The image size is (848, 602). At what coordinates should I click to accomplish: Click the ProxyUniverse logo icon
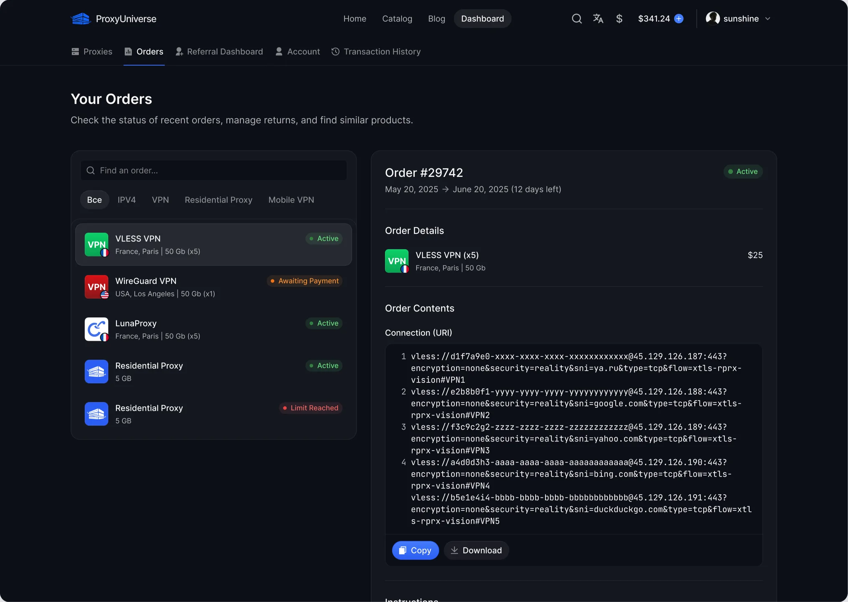(x=81, y=19)
